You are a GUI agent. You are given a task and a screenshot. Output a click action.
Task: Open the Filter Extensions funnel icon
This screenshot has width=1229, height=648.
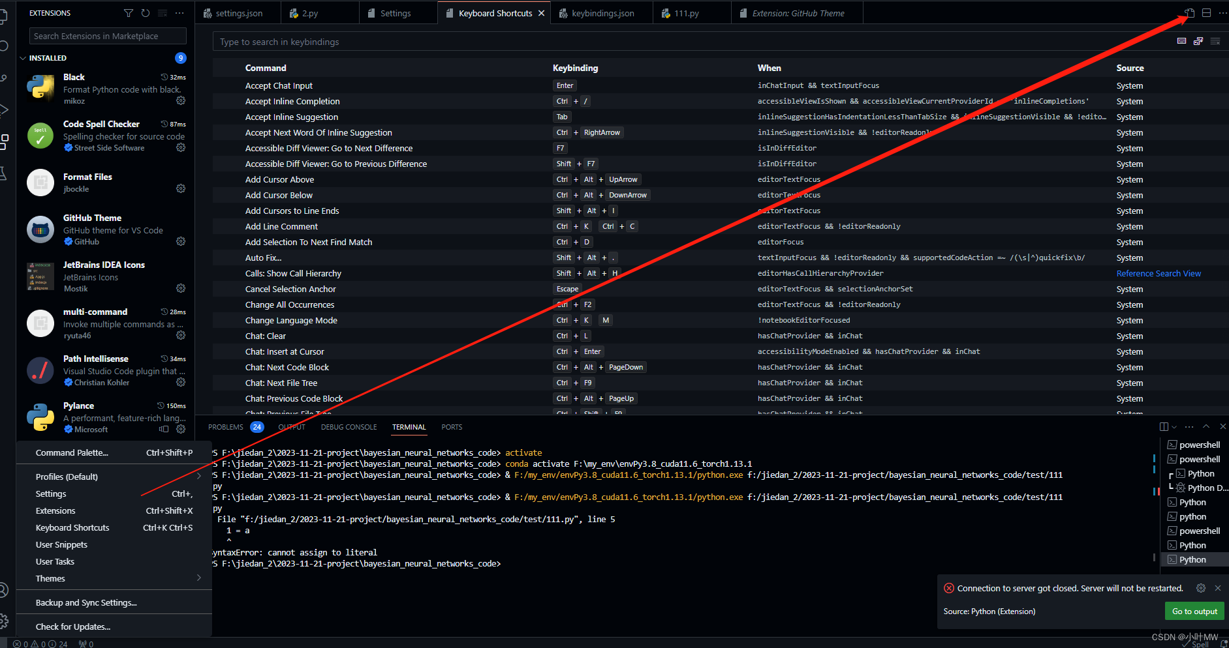pos(128,12)
